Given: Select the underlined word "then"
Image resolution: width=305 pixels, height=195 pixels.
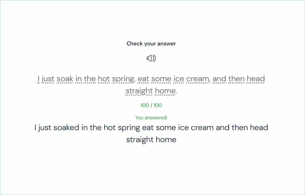Looking at the screenshot, I should pyautogui.click(x=236, y=79).
